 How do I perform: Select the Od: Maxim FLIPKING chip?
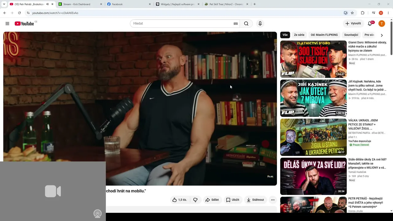click(324, 35)
